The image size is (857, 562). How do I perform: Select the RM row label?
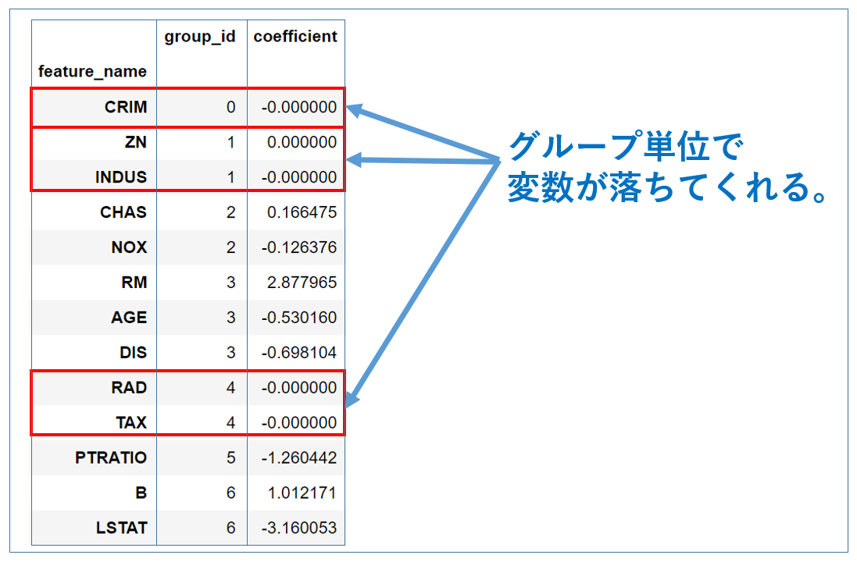point(134,283)
